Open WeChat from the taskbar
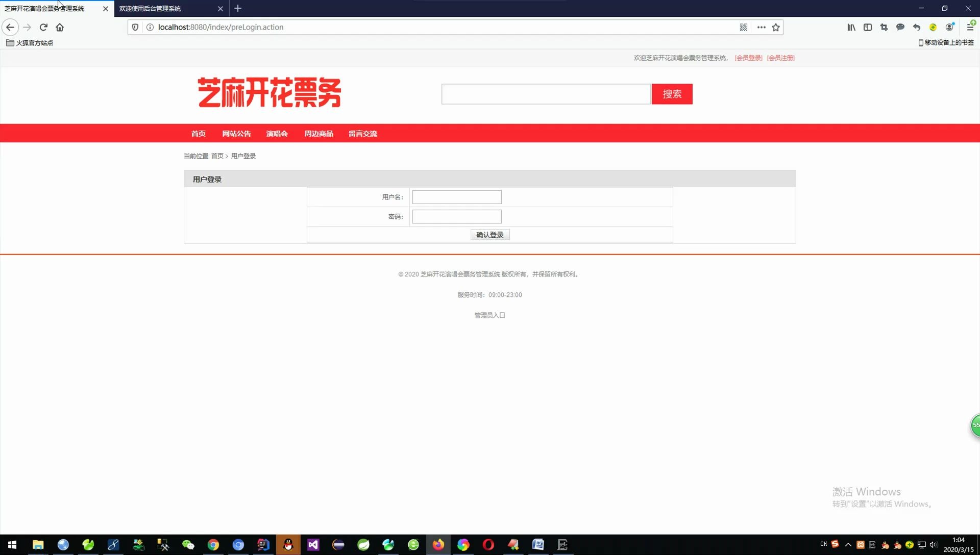Screen dimensions: 980x555 pyautogui.click(x=188, y=545)
